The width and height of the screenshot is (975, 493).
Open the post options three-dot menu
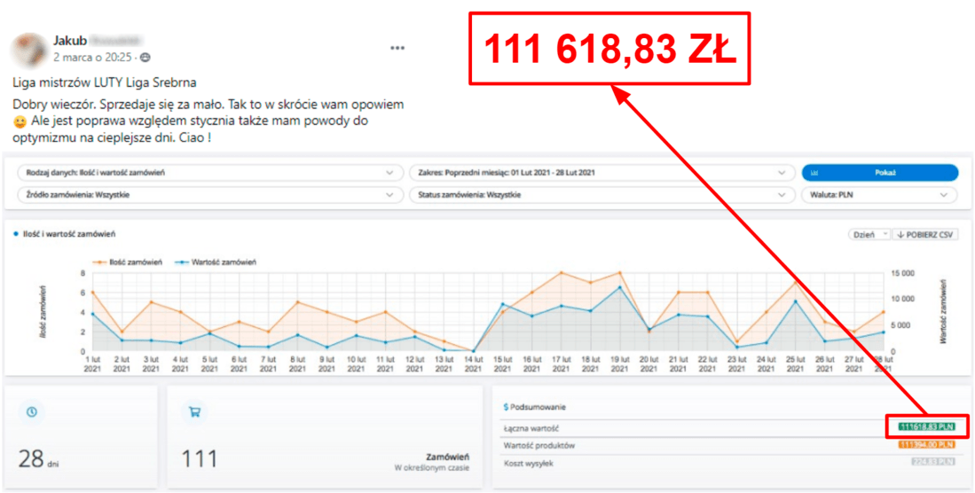click(400, 47)
